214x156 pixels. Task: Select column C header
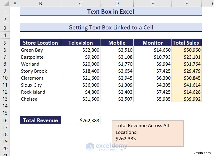point(81,3)
